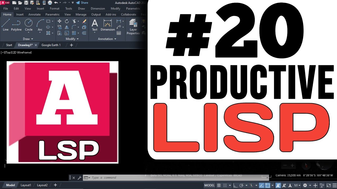Add a new layout tab
The height and width of the screenshot is (189, 337).
pyautogui.click(x=55, y=185)
